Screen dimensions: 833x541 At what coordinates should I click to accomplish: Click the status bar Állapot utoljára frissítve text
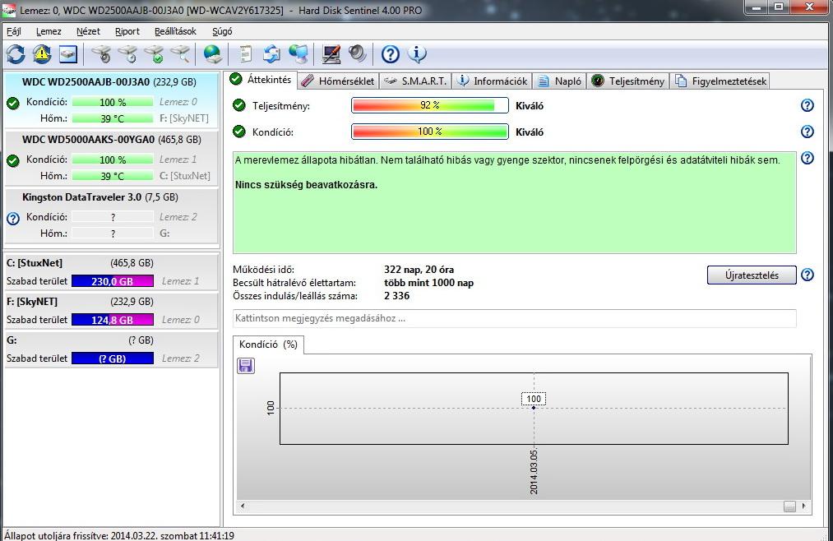click(x=119, y=535)
